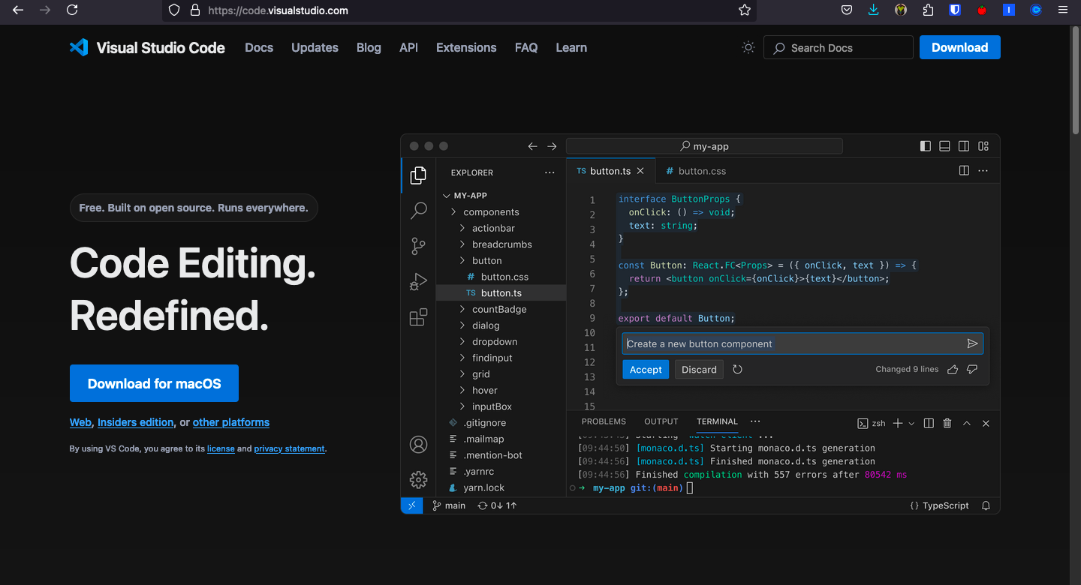Click the Search Docs input field
This screenshot has height=585, width=1081.
point(839,47)
